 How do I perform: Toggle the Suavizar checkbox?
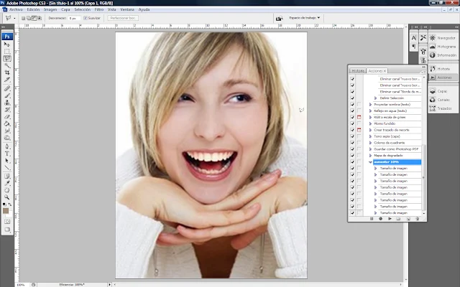pyautogui.click(x=87, y=18)
